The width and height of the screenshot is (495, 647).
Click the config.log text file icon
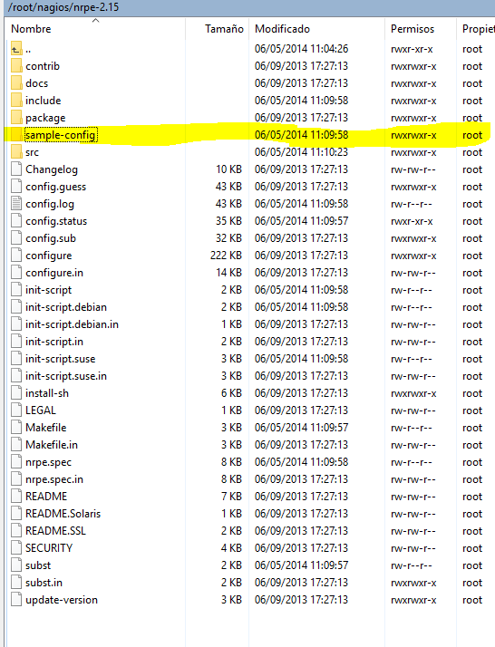pyautogui.click(x=16, y=204)
